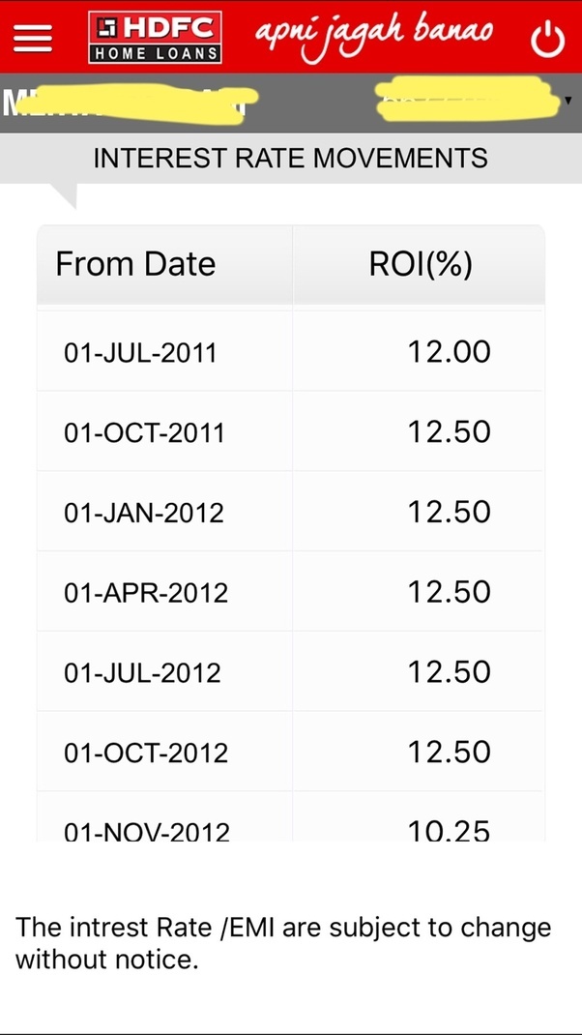Tap the interest rate change notice text
The width and height of the screenshot is (582, 1035).
click(283, 942)
